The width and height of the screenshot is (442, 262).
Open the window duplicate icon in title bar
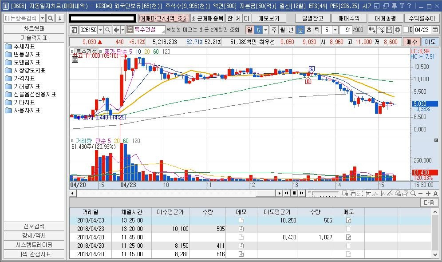(x=386, y=6)
